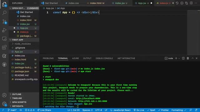This screenshot has height=112, width=200.
Task: Change Spaces: 2 indentation setting
Action: pyautogui.click(x=87, y=110)
